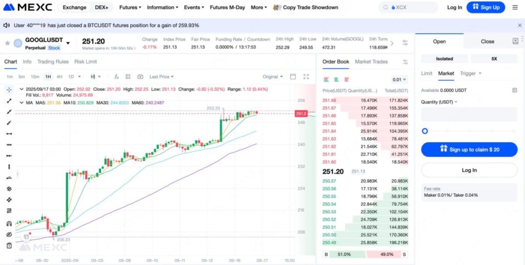Open order book settings icon
Image resolution: width=525 pixels, height=265 pixels.
[406, 62]
